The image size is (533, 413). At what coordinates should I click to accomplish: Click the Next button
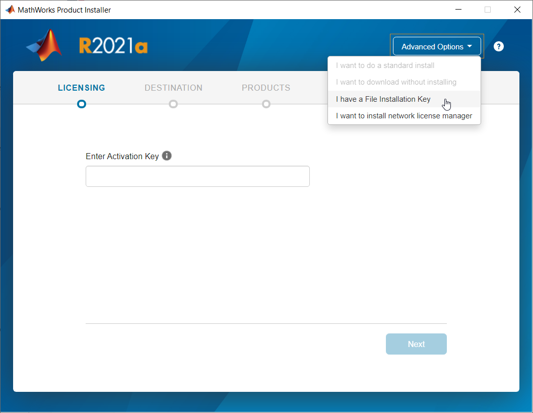tap(416, 344)
